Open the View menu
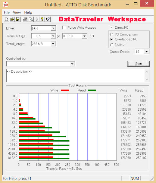This screenshot has width=156, height=183. pyautogui.click(x=17, y=12)
